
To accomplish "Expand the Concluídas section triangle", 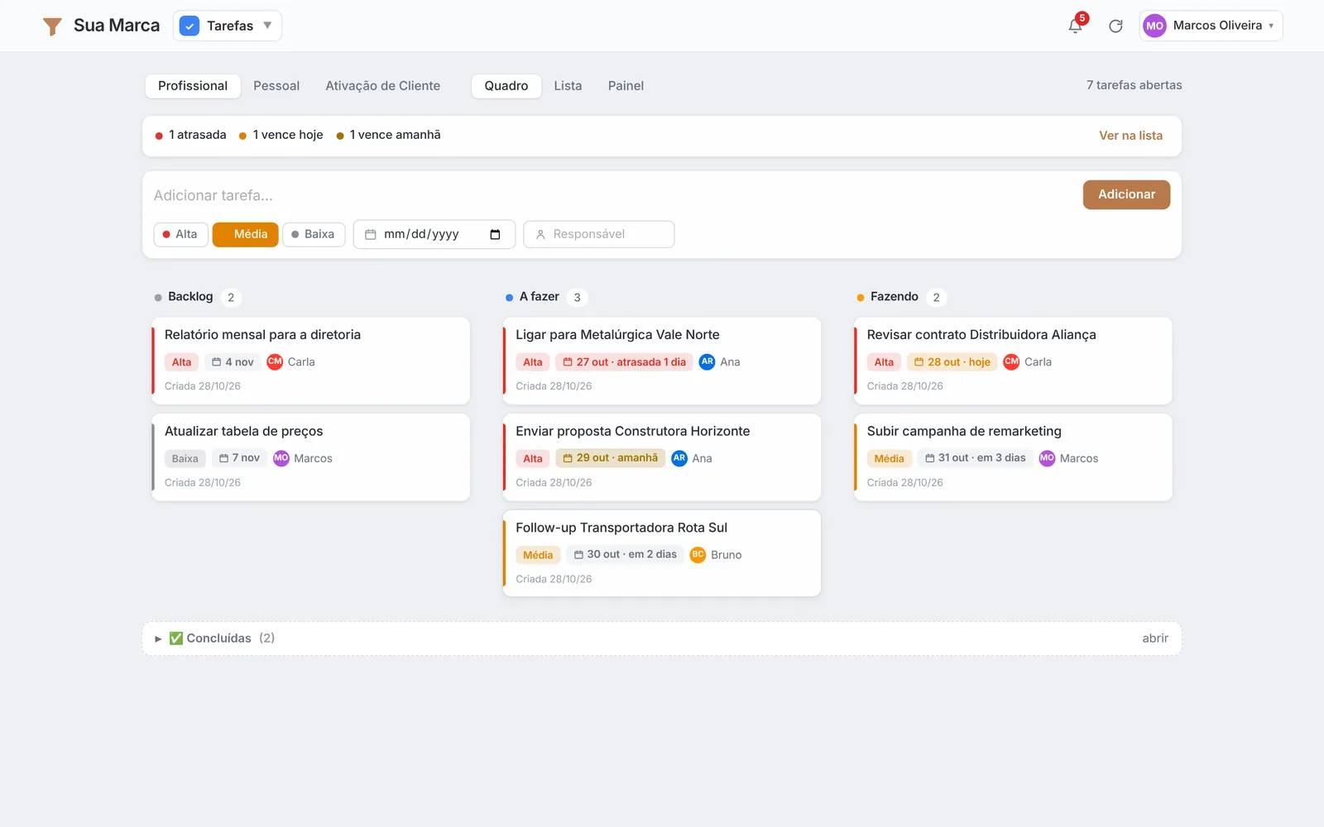I will (158, 639).
